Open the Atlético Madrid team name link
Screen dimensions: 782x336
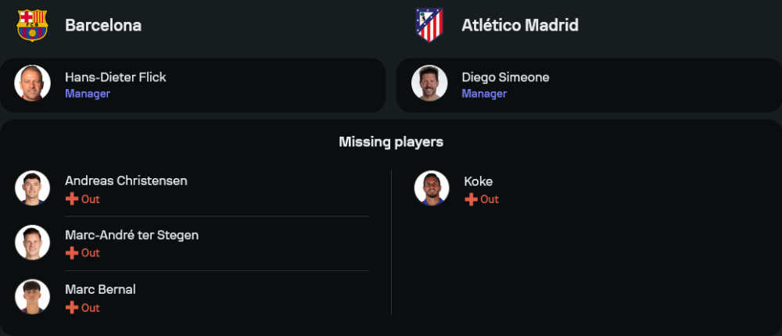pyautogui.click(x=520, y=25)
